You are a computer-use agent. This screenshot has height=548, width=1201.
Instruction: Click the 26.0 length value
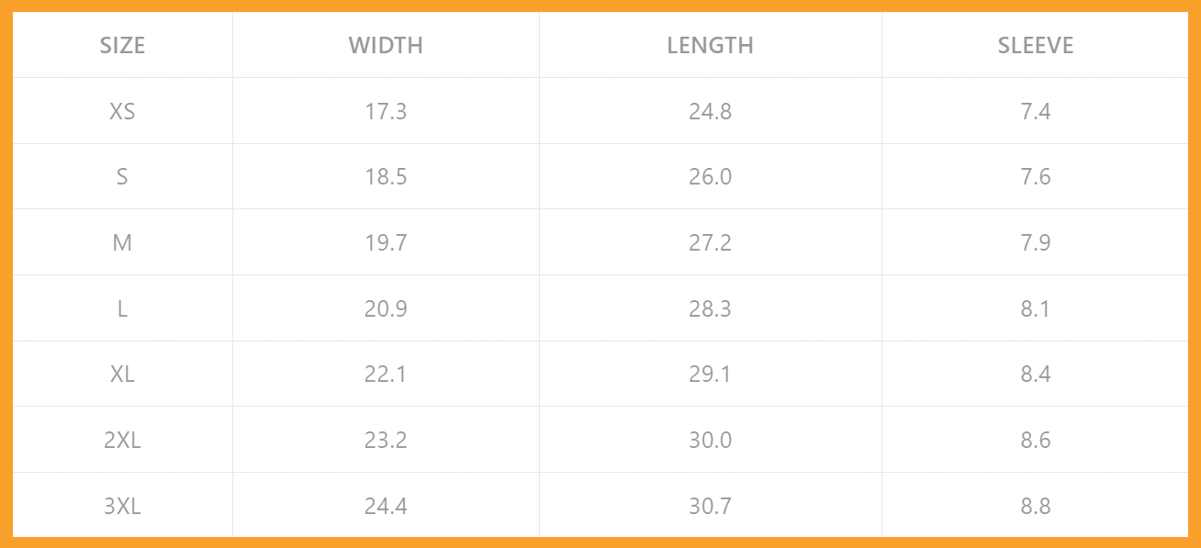point(710,177)
